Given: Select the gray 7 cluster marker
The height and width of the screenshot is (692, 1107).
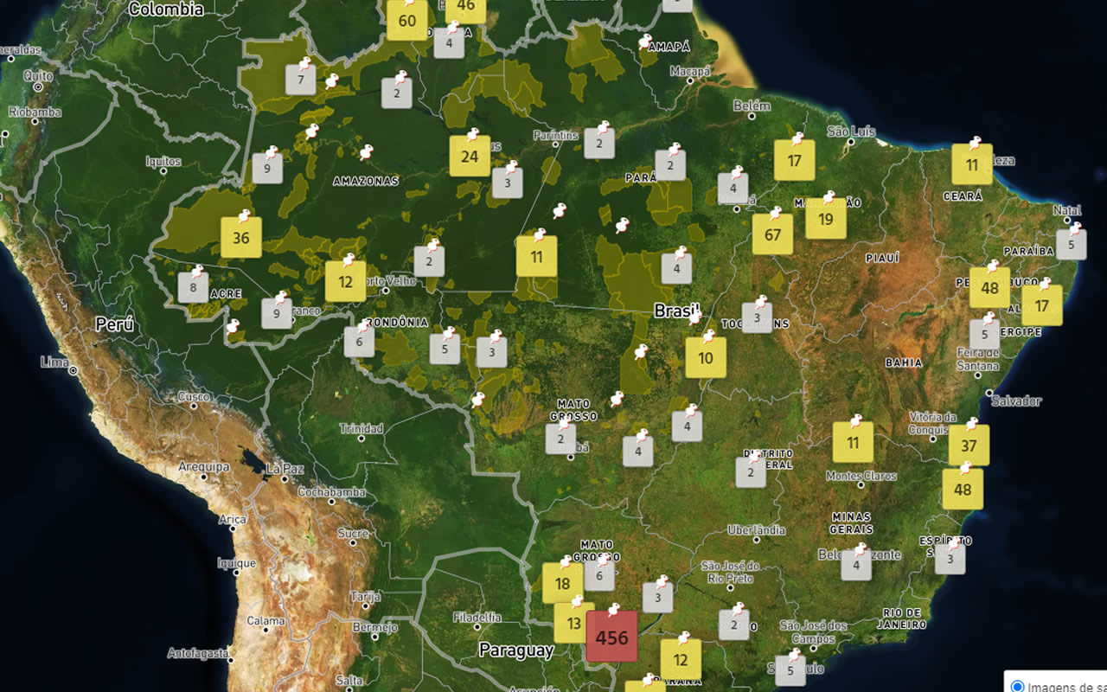Looking at the screenshot, I should click(300, 80).
